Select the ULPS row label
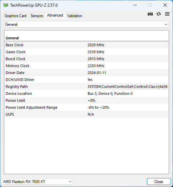Screen dimensions: 173x187 coord(10,114)
